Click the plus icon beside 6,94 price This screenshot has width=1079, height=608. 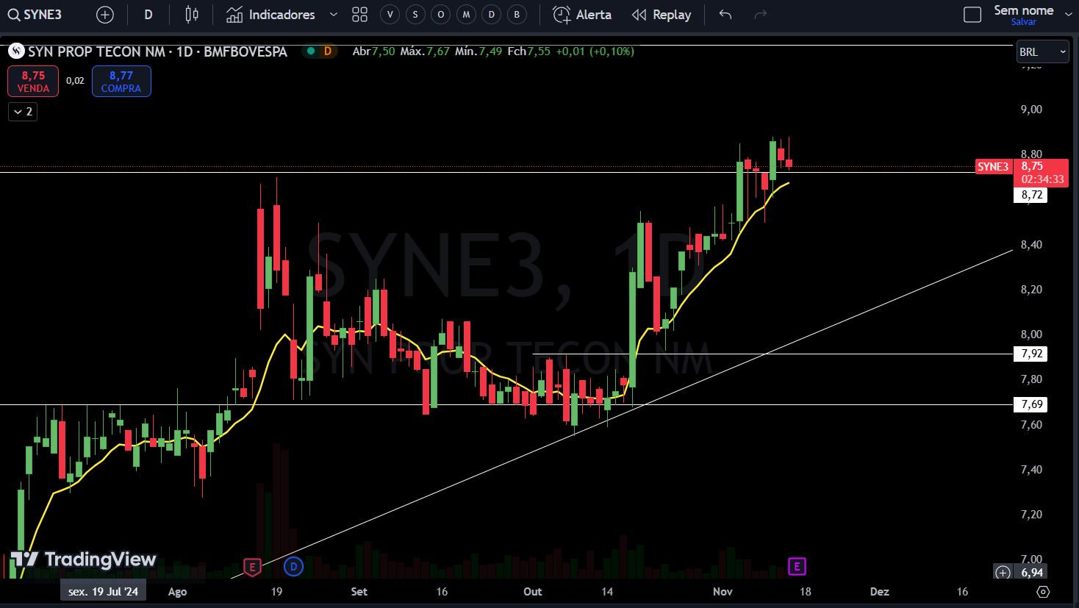(1003, 572)
